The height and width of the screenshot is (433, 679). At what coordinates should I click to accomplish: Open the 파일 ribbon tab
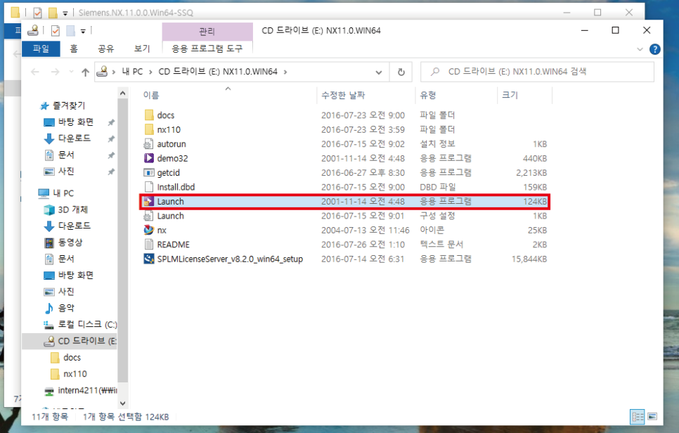[41, 49]
